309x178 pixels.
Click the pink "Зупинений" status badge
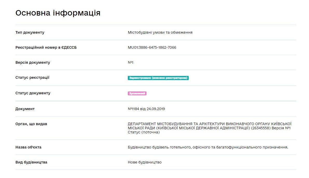tap(137, 94)
